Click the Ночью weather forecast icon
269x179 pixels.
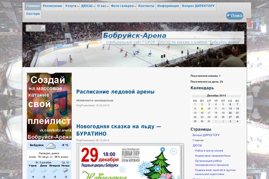(x=65, y=170)
